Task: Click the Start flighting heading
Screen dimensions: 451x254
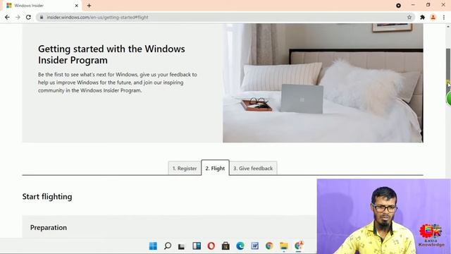Action: coord(47,197)
